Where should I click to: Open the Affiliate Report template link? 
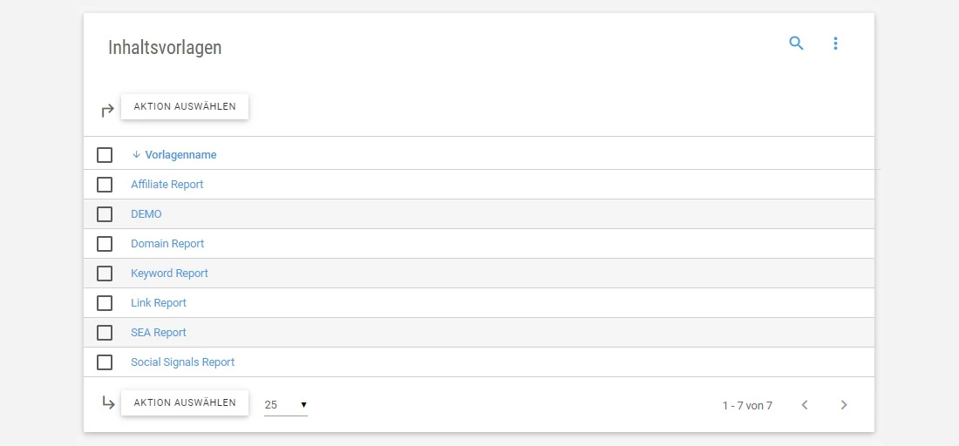tap(167, 185)
